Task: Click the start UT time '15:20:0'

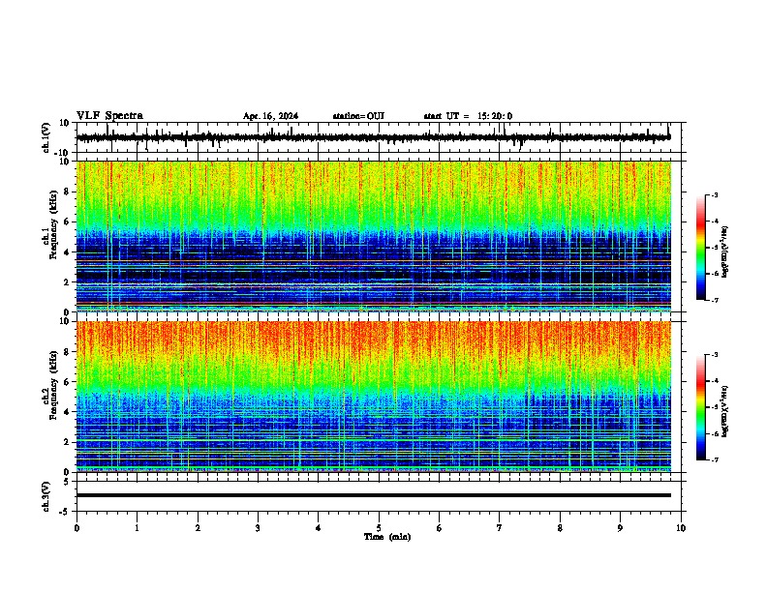Action: coord(495,116)
